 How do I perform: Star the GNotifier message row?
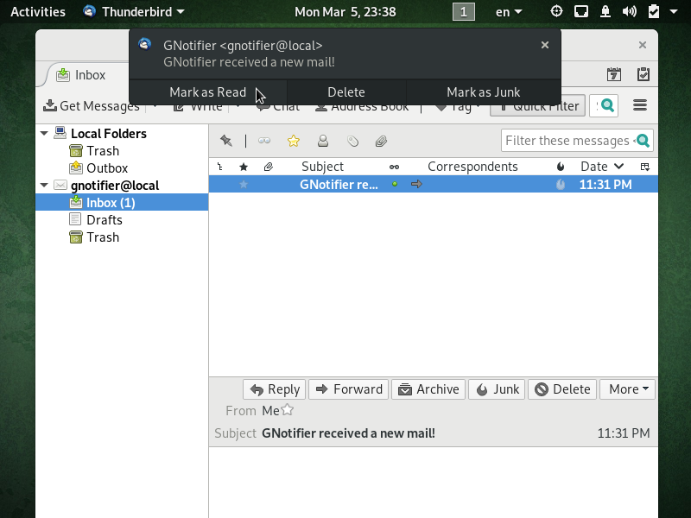pyautogui.click(x=244, y=185)
